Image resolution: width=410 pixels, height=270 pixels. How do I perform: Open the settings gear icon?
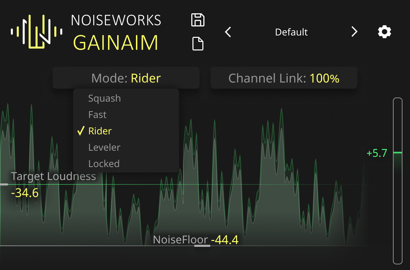(384, 32)
